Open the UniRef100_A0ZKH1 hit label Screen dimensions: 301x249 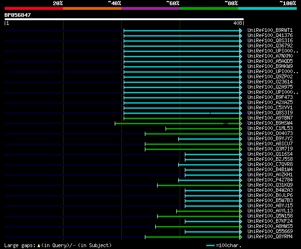coord(270,175)
